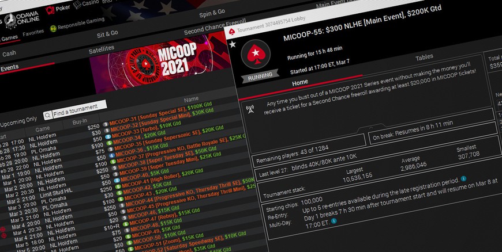Click the small spade logo in Tournament Lobby title bar
Image resolution: width=502 pixels, height=252 pixels.
232,31
